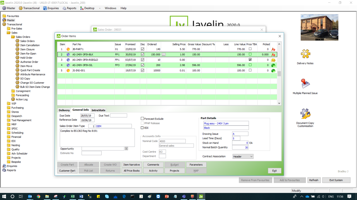Open the Delivery Notes desktop icon
Image resolution: width=357 pixels, height=200 pixels.
pos(305,54)
